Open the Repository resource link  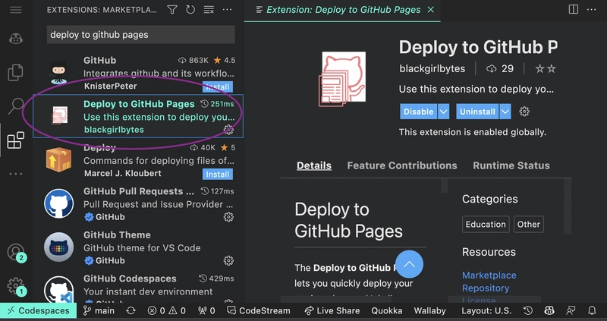[486, 288]
